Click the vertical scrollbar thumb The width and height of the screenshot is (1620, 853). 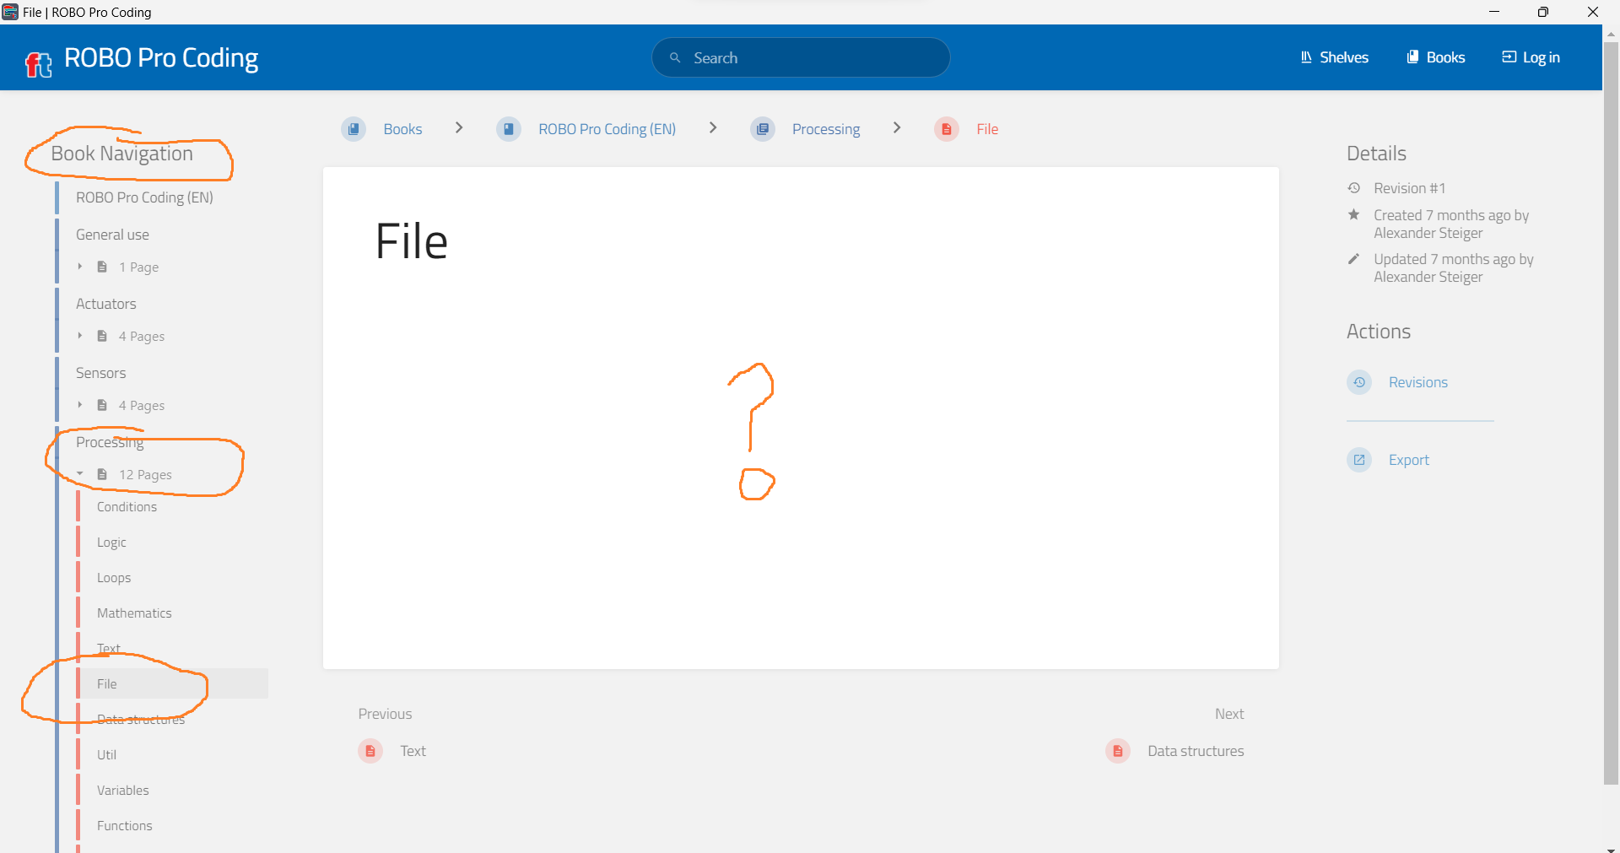[1611, 413]
